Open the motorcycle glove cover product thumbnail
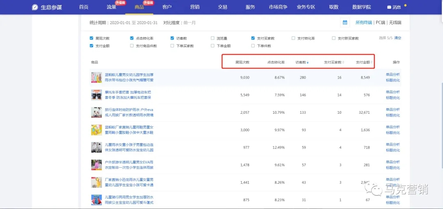The width and height of the screenshot is (443, 209). (x=96, y=95)
